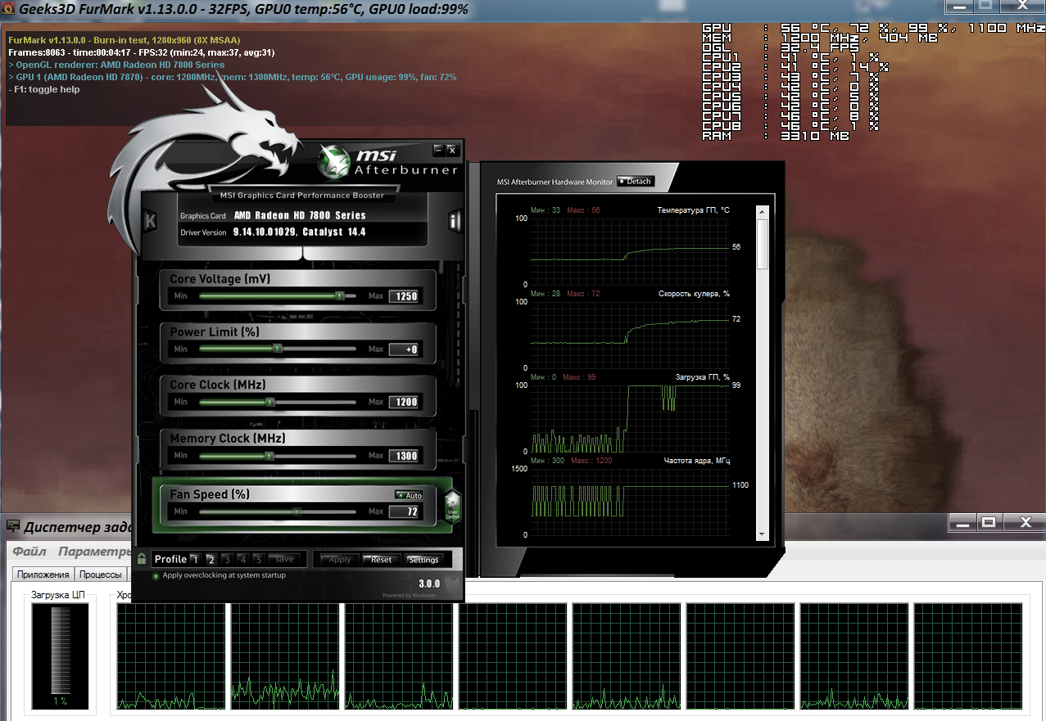Image resolution: width=1046 pixels, height=721 pixels.
Task: Open the Параметры menu in Task Manager
Action: click(x=94, y=552)
